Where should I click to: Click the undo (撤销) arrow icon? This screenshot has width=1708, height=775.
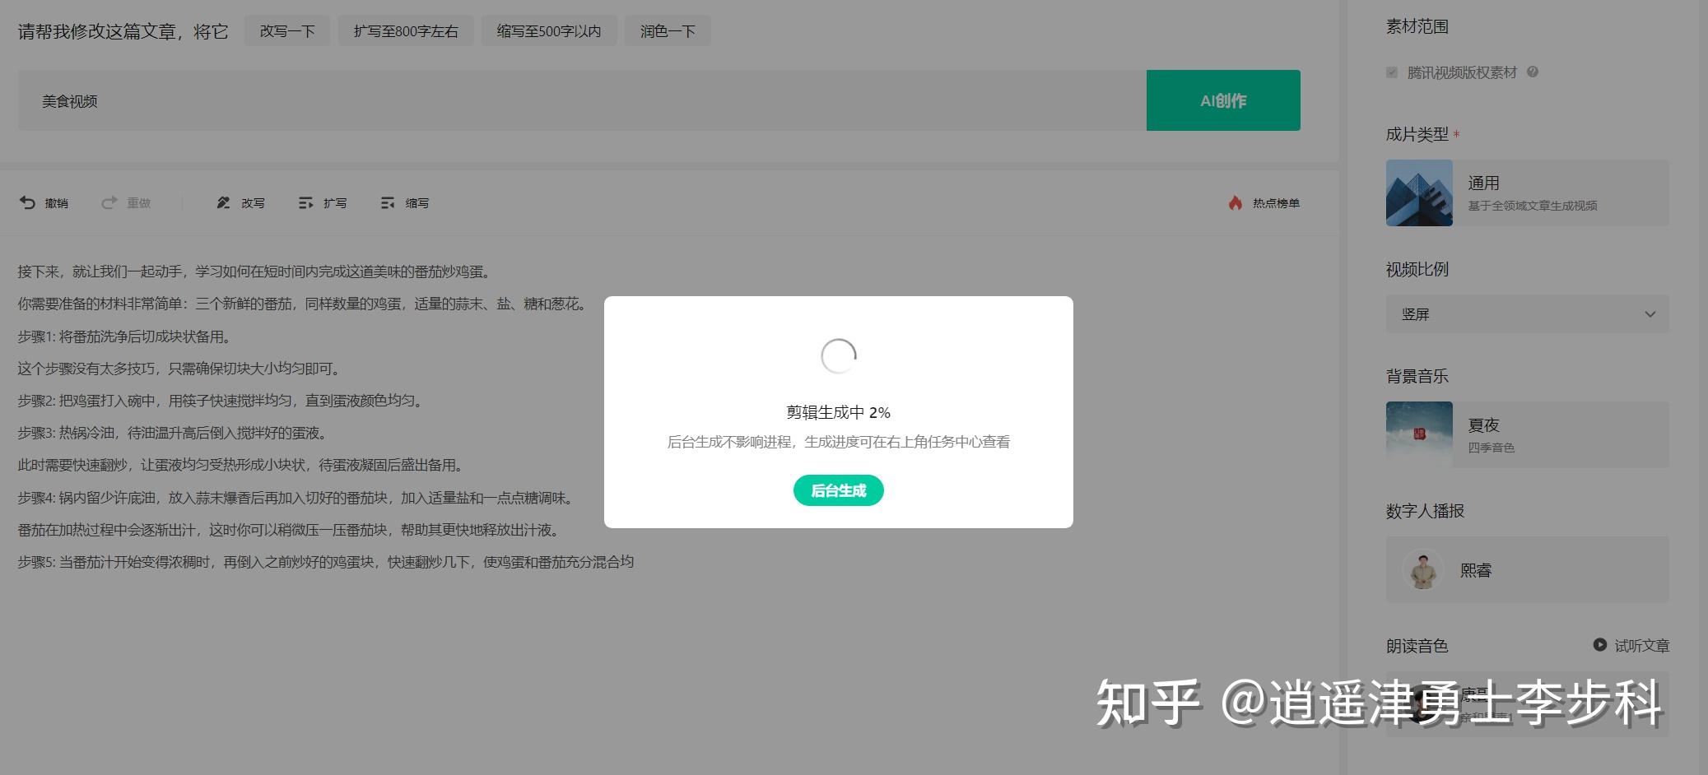(27, 202)
